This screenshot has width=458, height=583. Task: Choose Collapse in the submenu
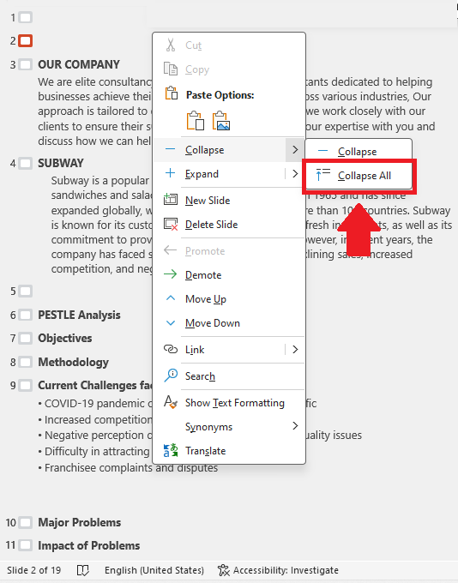coord(359,152)
